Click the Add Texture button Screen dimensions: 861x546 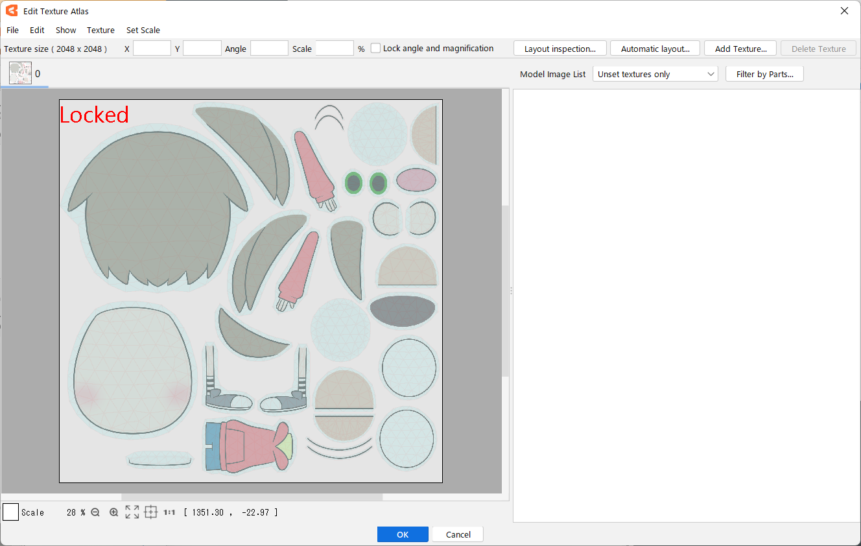click(740, 49)
